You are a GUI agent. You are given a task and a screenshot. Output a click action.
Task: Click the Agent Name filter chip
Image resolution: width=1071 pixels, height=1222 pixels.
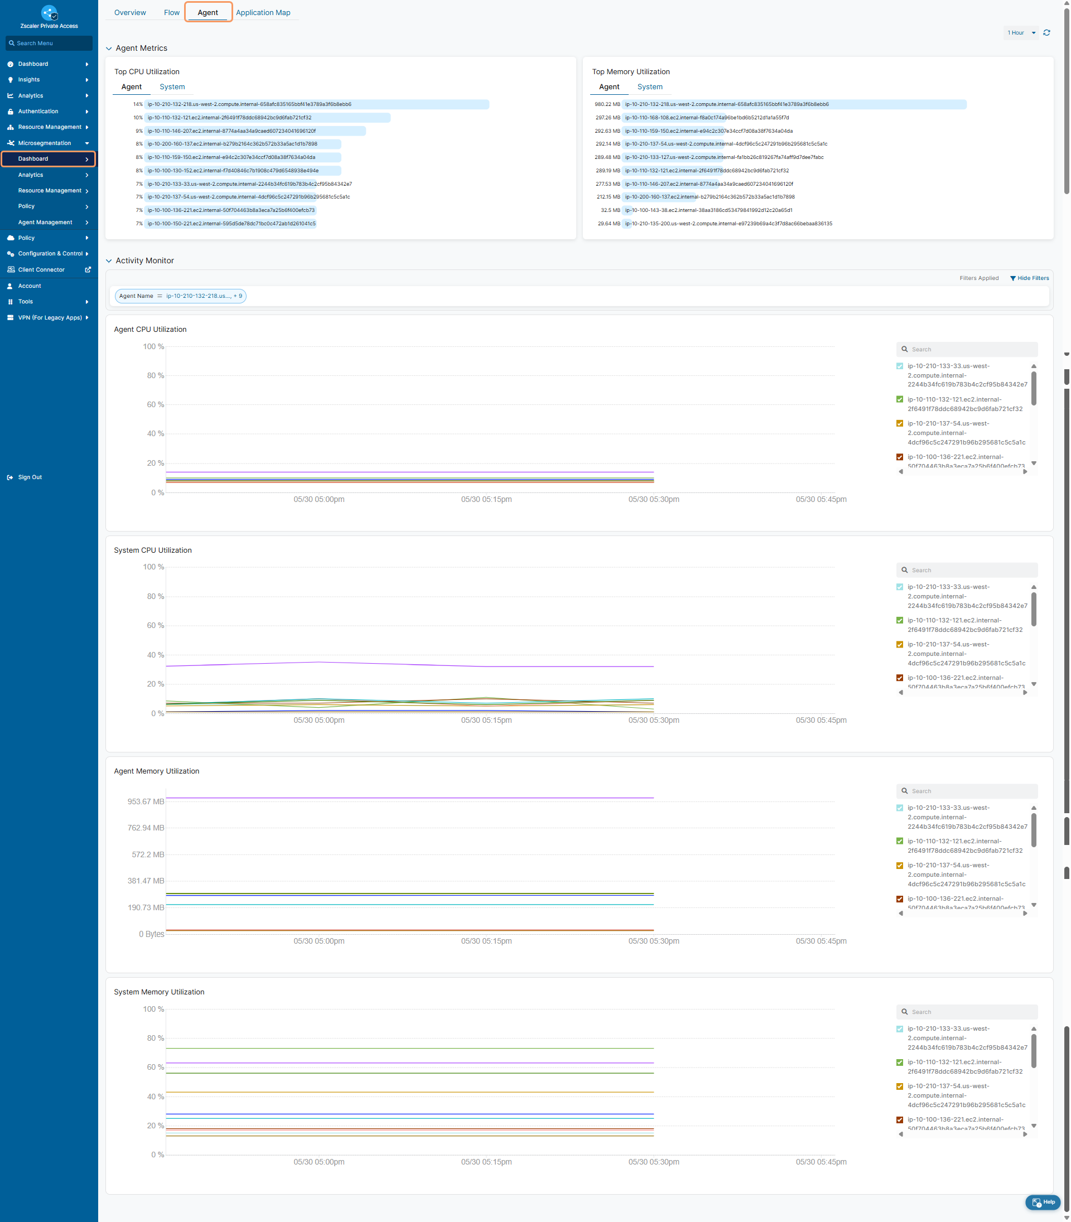pos(180,296)
